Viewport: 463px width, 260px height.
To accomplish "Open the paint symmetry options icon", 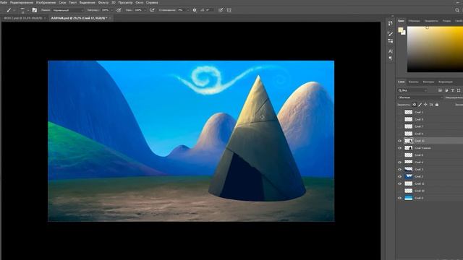I will point(229,10).
